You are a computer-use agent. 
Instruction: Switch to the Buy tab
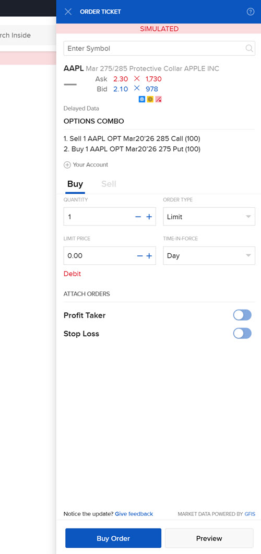coord(75,184)
